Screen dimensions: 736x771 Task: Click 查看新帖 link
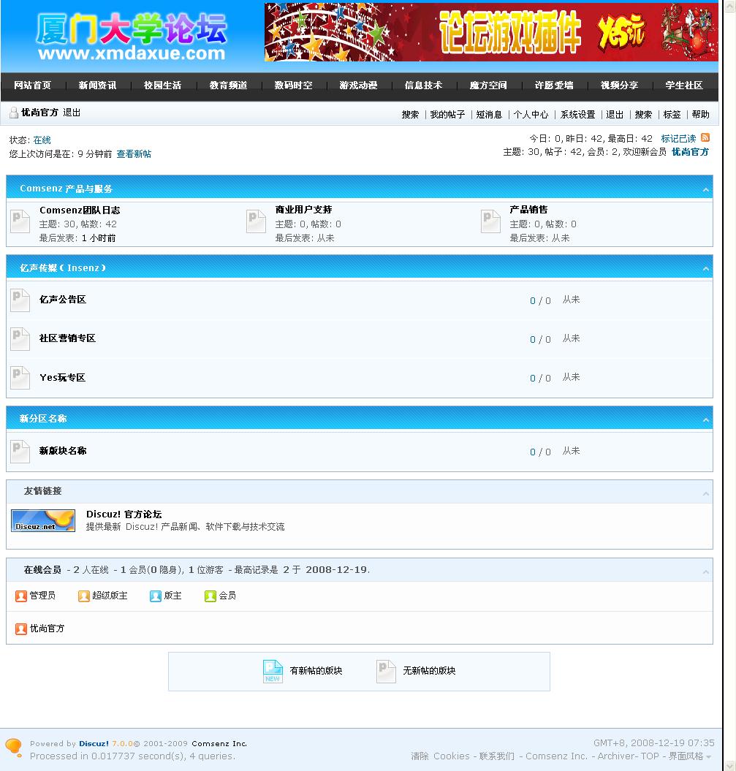tap(134, 154)
